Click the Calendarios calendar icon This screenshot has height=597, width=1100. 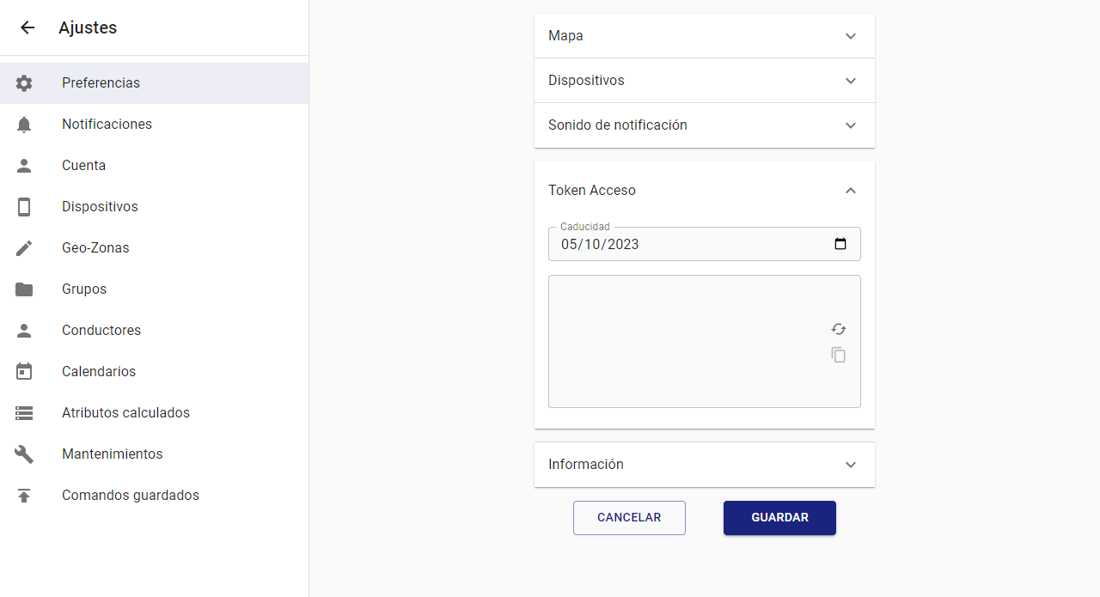(x=24, y=372)
